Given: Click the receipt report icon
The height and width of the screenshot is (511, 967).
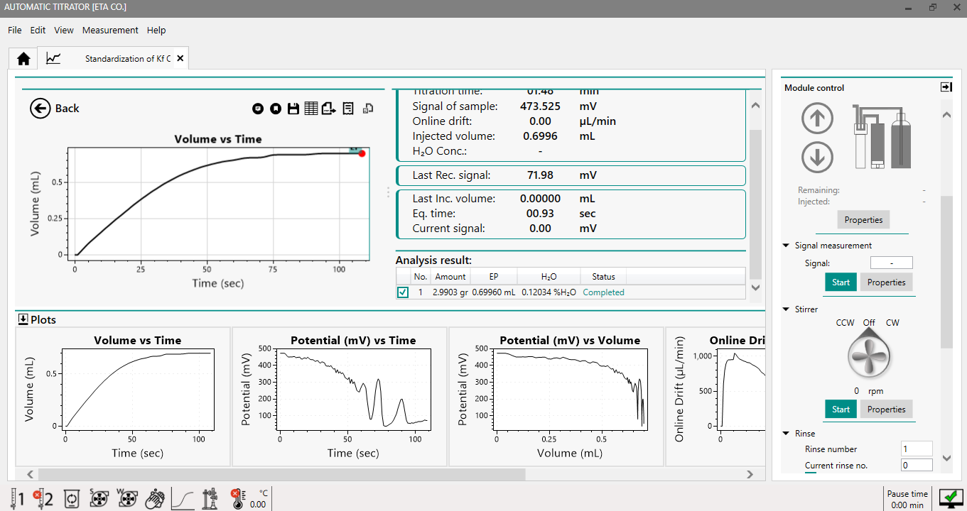Looking at the screenshot, I should [x=348, y=109].
